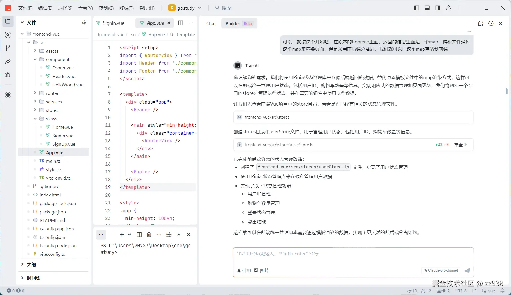Open the 编辑(E) menu
This screenshot has width=511, height=295.
45,8
